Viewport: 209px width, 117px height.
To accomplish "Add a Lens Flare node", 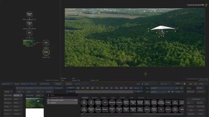I will tap(175, 110).
